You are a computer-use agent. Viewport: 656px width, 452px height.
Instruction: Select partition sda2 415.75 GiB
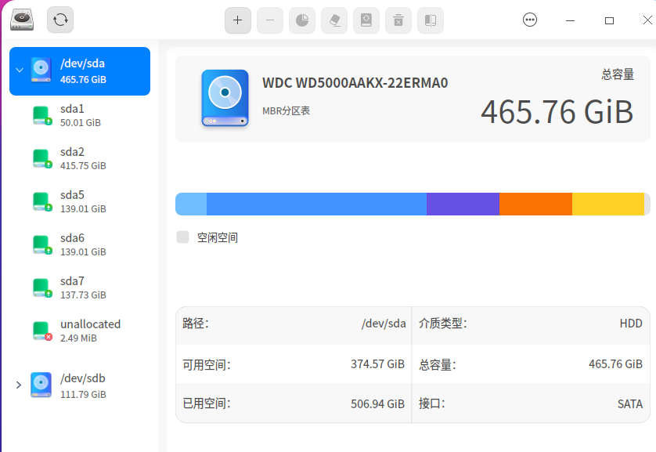80,158
